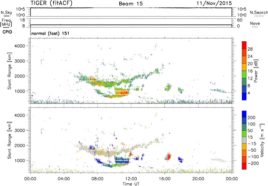This screenshot has height=186, width=268.
Task: Select the 'Power [dB]' colorbar title
Action: [256, 71]
